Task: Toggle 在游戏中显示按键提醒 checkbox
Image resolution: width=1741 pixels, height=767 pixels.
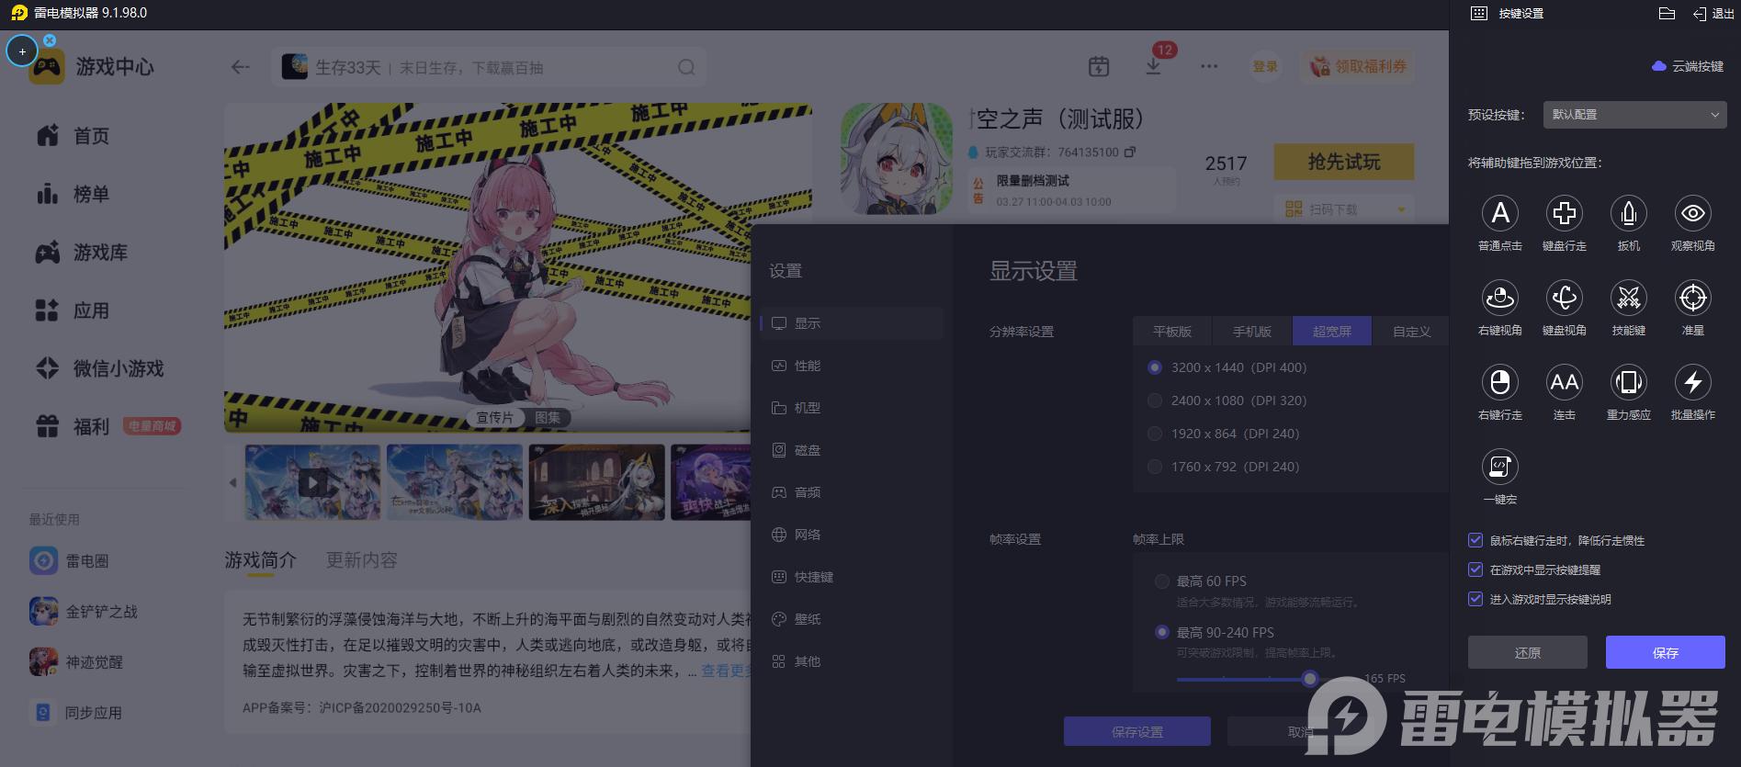Action: click(x=1475, y=570)
